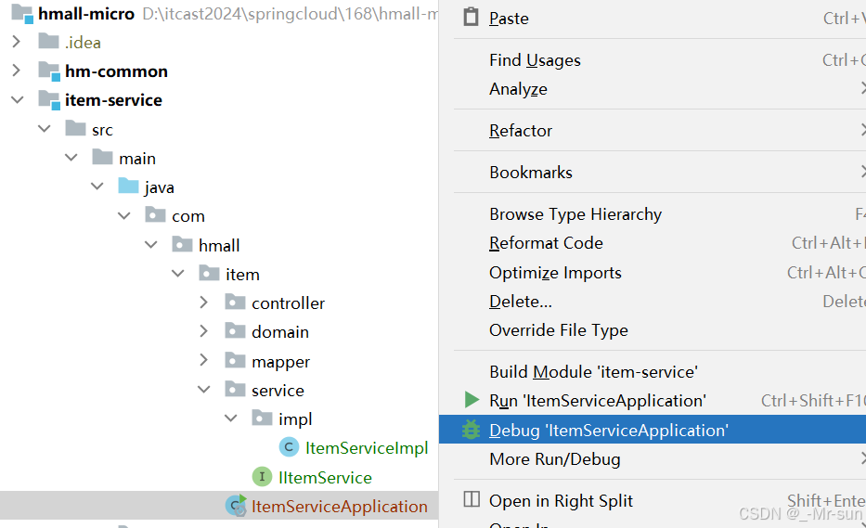Image resolution: width=866 pixels, height=528 pixels.
Task: Expand the .idea folder
Action: [17, 42]
